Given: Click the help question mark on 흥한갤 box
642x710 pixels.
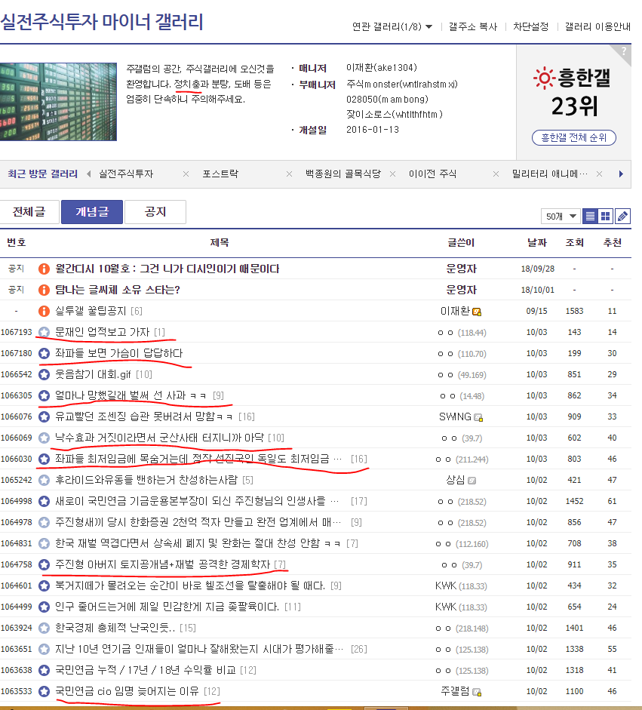Looking at the screenshot, I should tap(623, 51).
